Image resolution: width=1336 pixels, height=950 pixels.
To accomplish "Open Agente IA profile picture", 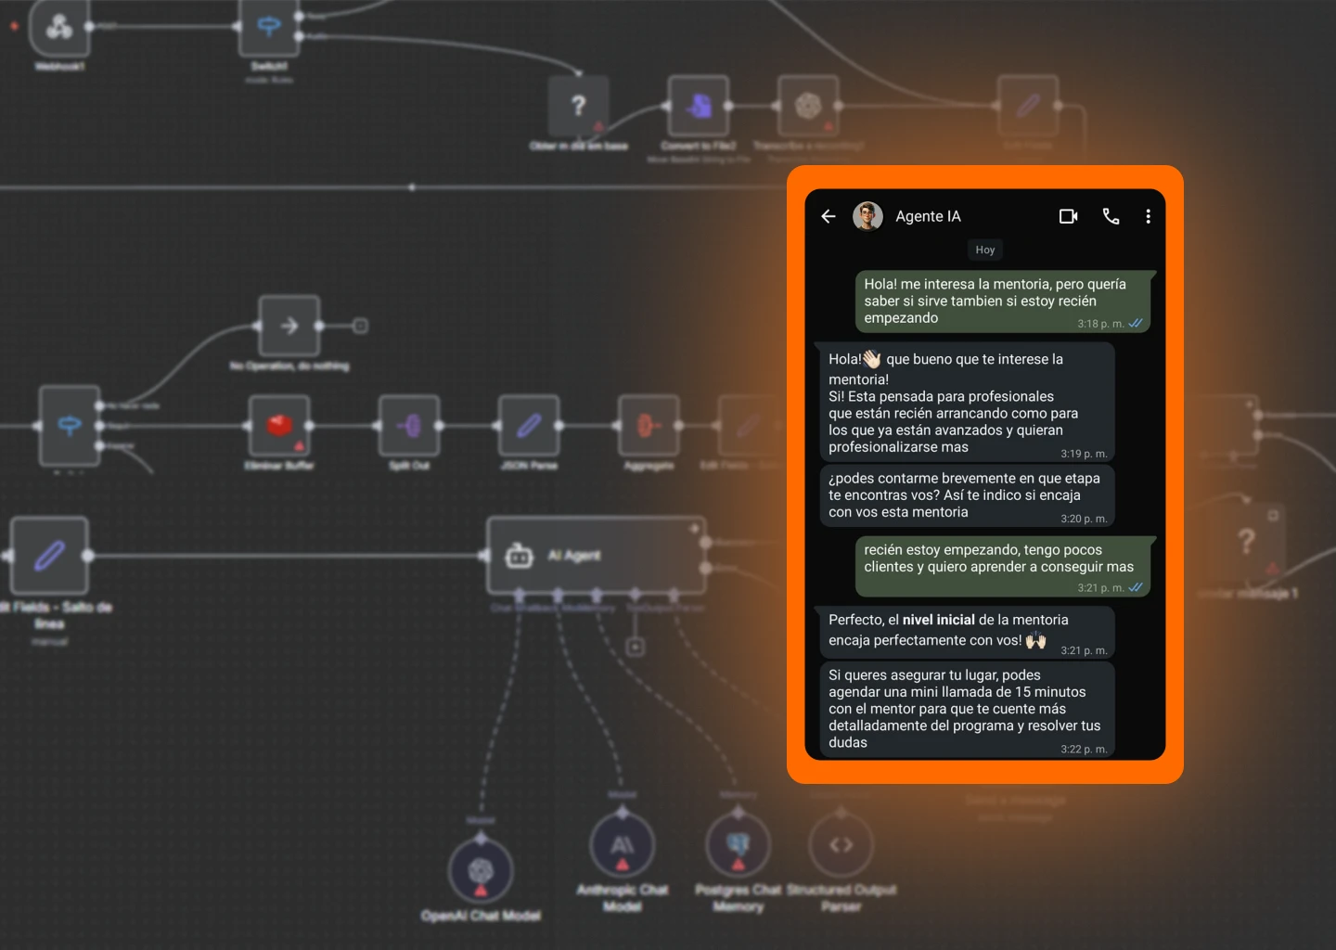I will [x=867, y=216].
